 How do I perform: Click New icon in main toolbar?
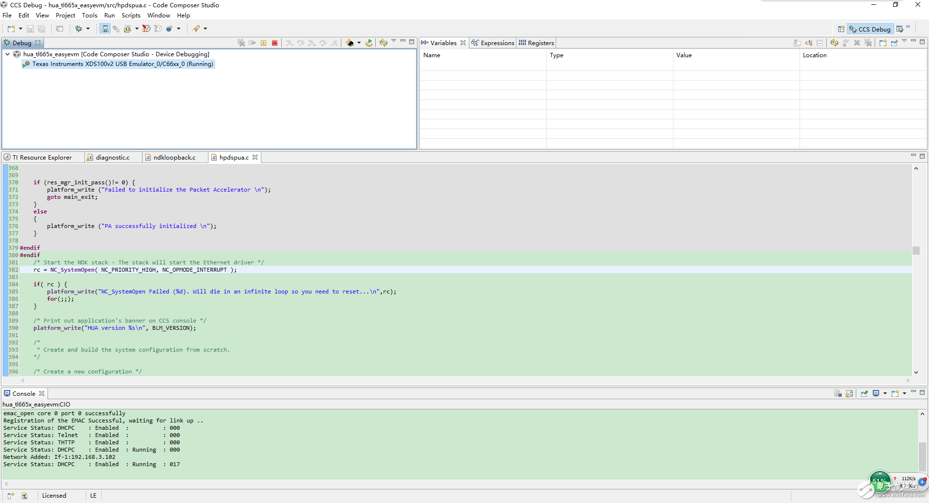point(11,29)
